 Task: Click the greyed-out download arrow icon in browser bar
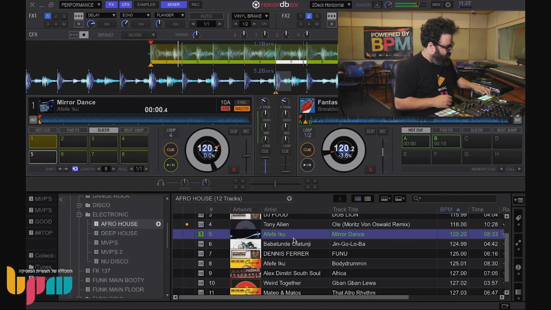[x=340, y=199]
